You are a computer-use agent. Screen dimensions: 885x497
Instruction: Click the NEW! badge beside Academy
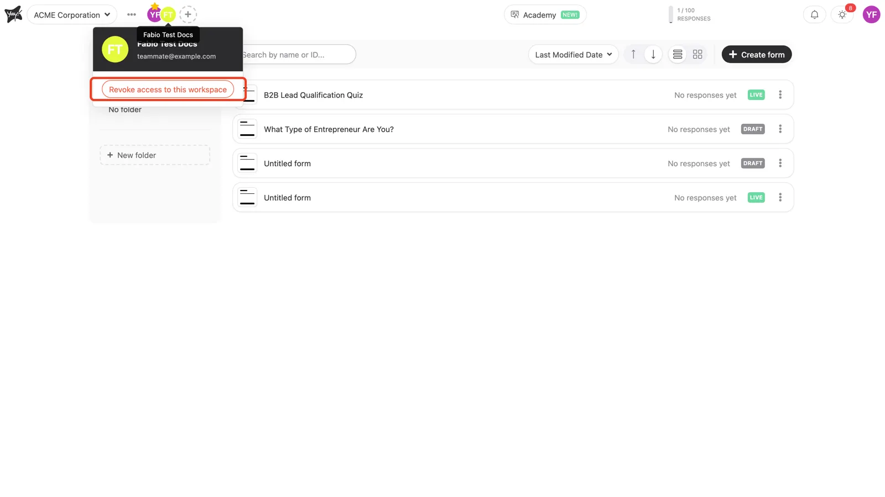pyautogui.click(x=570, y=15)
